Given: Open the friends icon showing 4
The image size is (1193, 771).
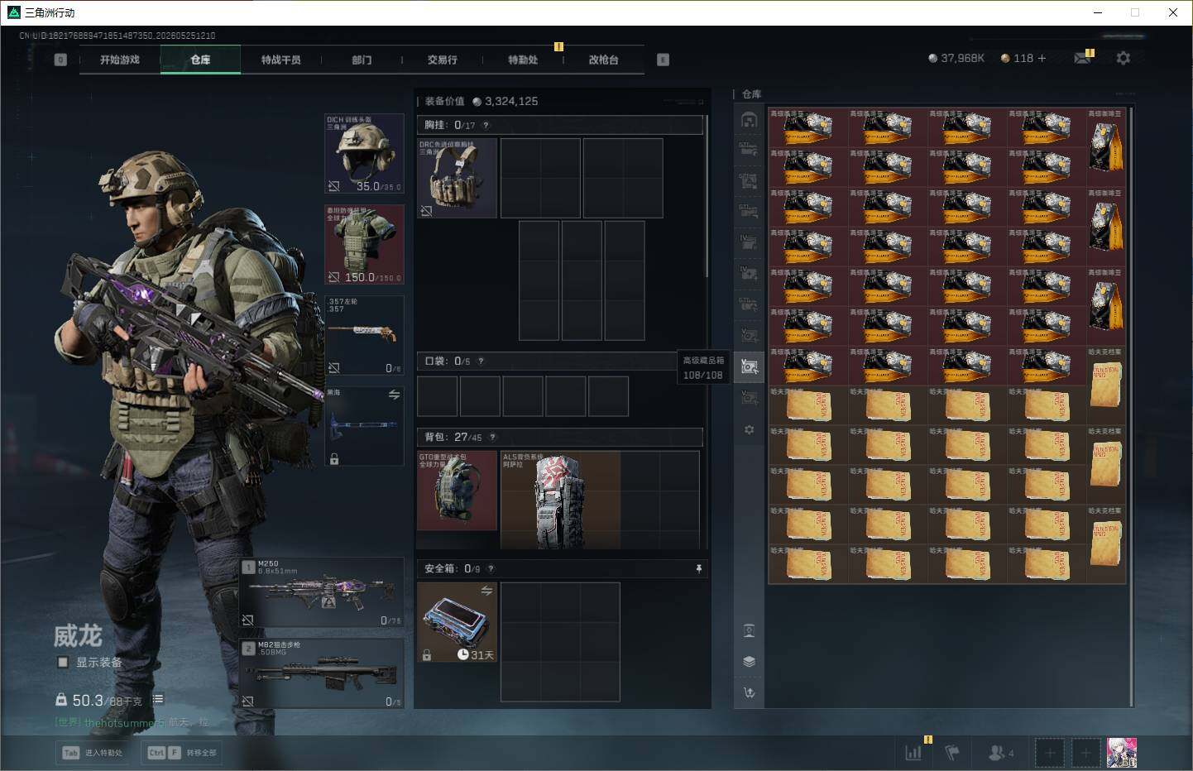Looking at the screenshot, I should [x=1000, y=753].
